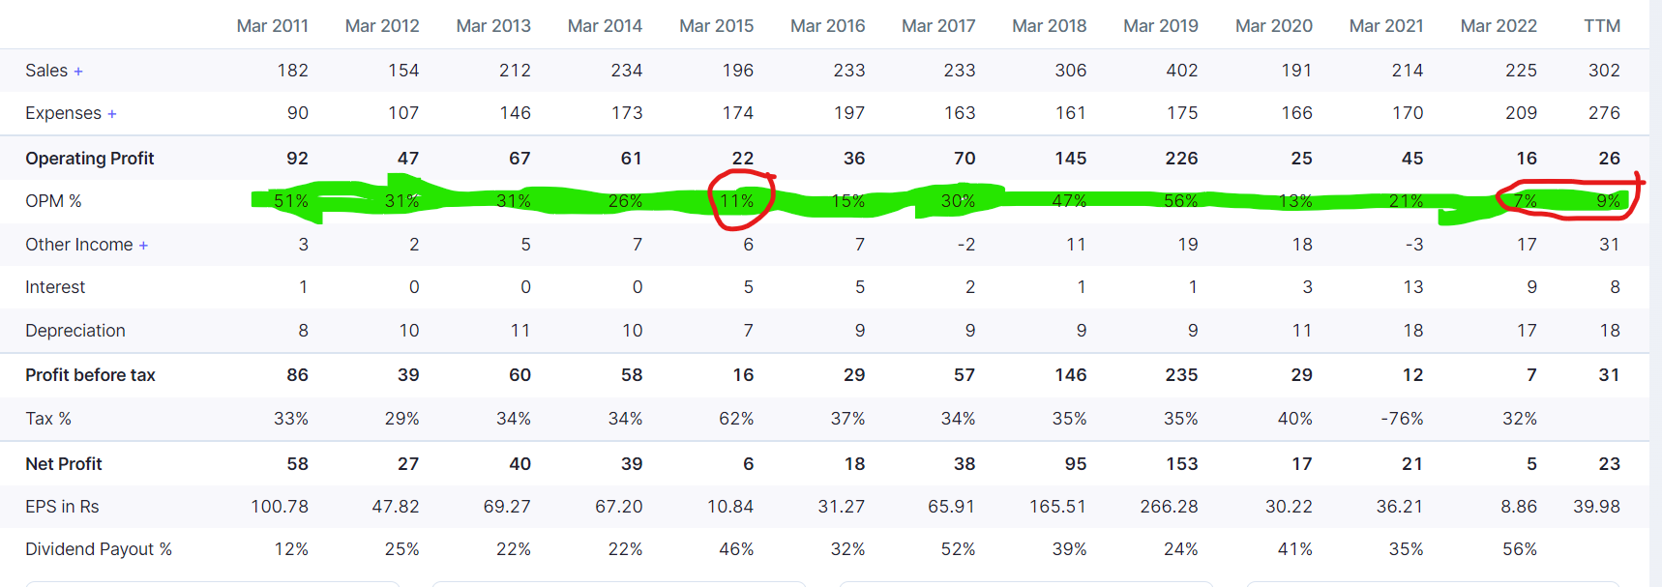Click the TTM column header
Viewport: 1662px width, 587px height.
click(x=1601, y=26)
